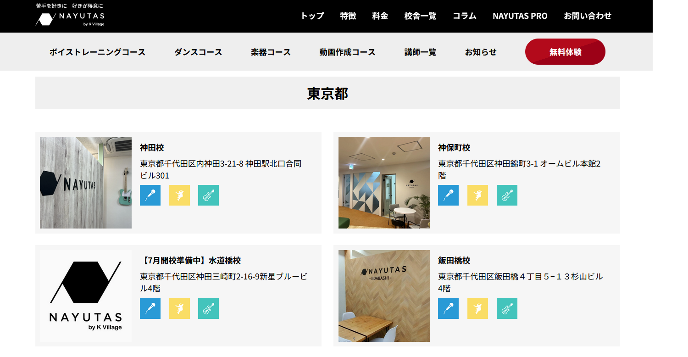Open お知らせ news page
688x357 pixels.
(481, 52)
